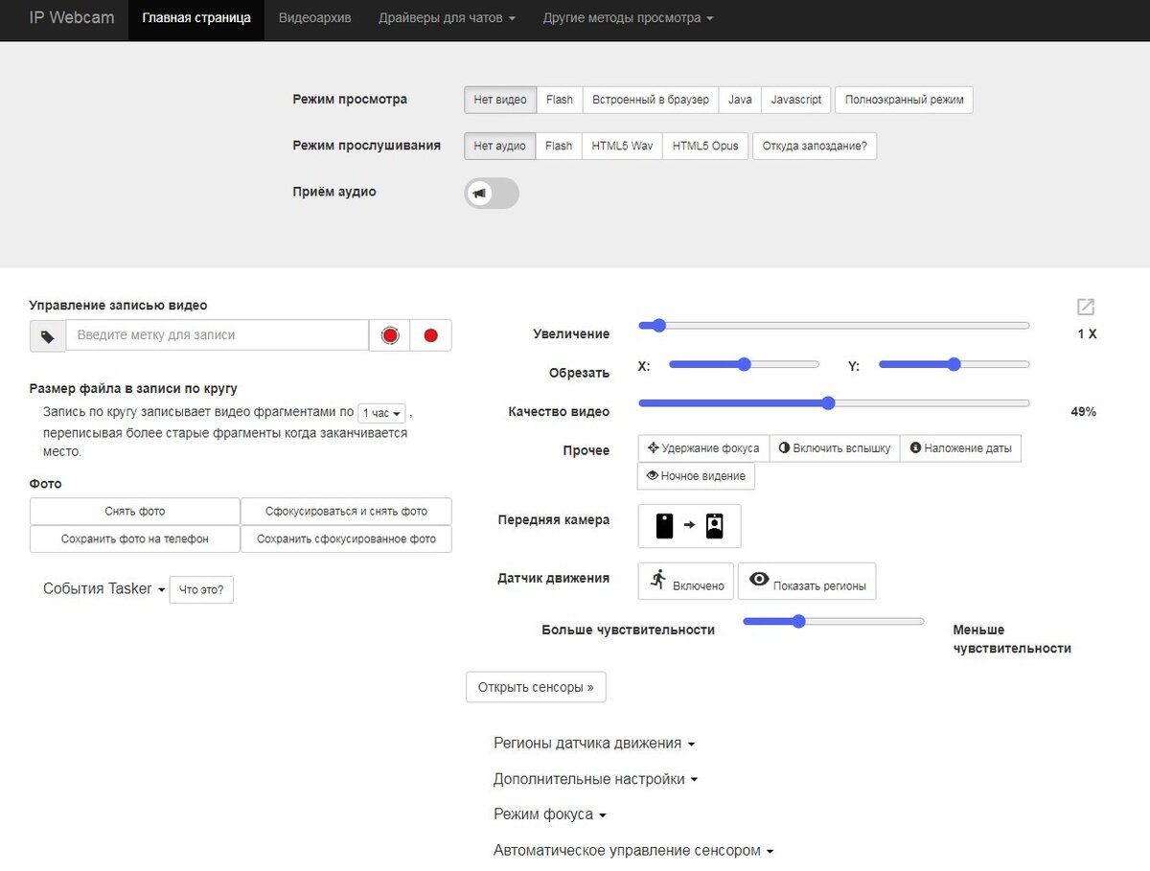This screenshot has width=1150, height=871.
Task: Toggle motion detection Включено button
Action: coord(686,581)
